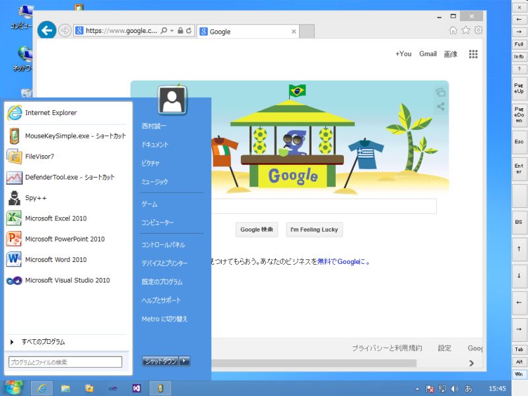Click I'm Feeling Lucky button

pyautogui.click(x=314, y=230)
